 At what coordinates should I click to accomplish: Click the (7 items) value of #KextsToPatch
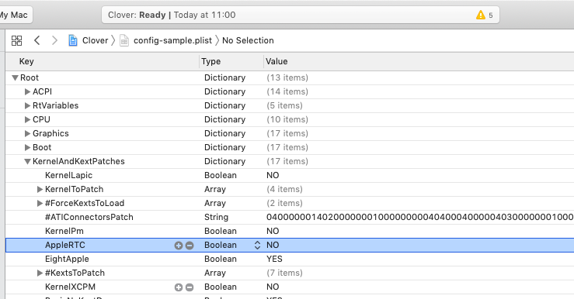[x=284, y=273]
